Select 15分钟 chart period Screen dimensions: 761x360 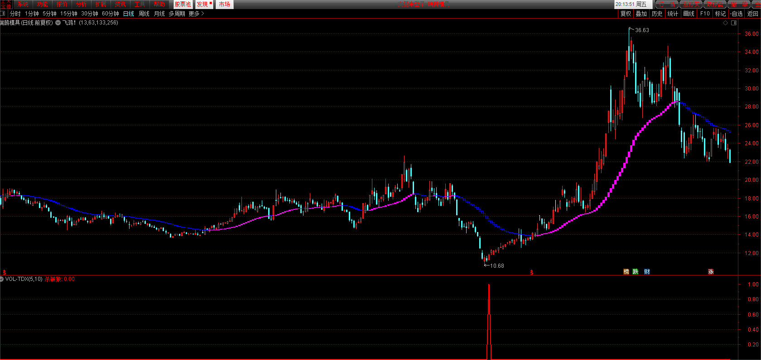69,14
